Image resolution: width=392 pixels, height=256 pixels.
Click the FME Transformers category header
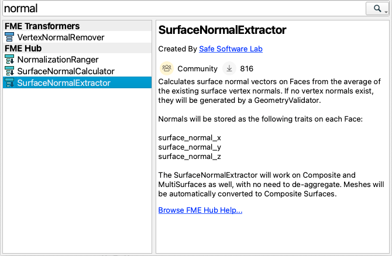coord(77,26)
